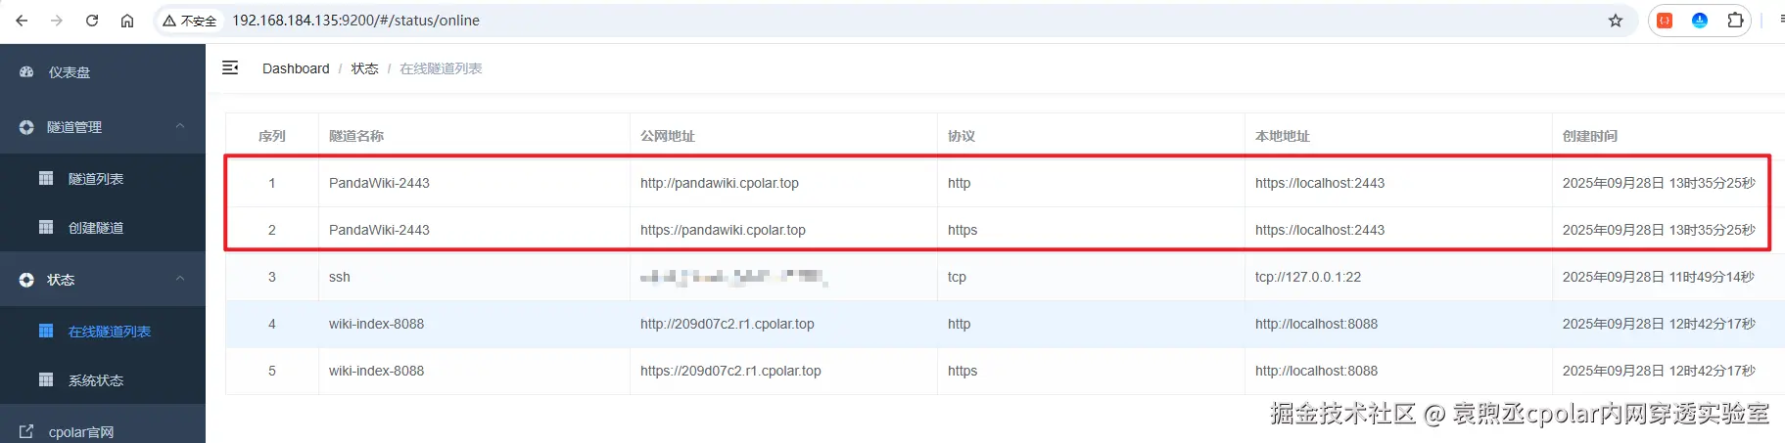Click https://localhost:2443 in row 1

(x=1320, y=183)
